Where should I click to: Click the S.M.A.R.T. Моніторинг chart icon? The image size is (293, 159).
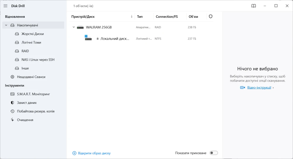click(12, 94)
